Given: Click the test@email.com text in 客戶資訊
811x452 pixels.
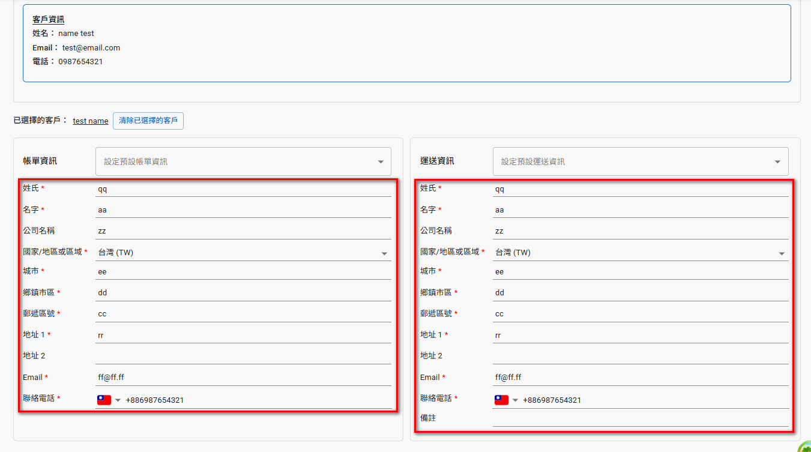Looking at the screenshot, I should (x=91, y=47).
